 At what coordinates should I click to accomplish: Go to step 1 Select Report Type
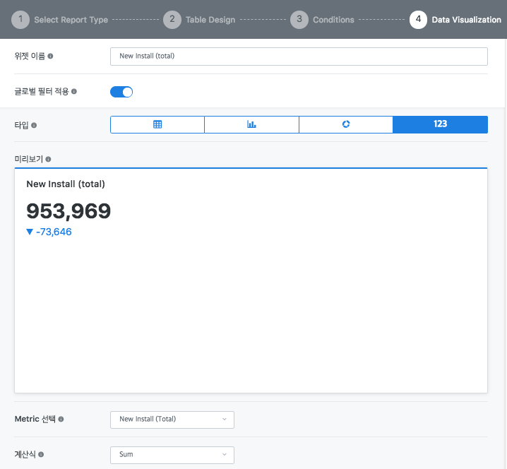coord(61,19)
